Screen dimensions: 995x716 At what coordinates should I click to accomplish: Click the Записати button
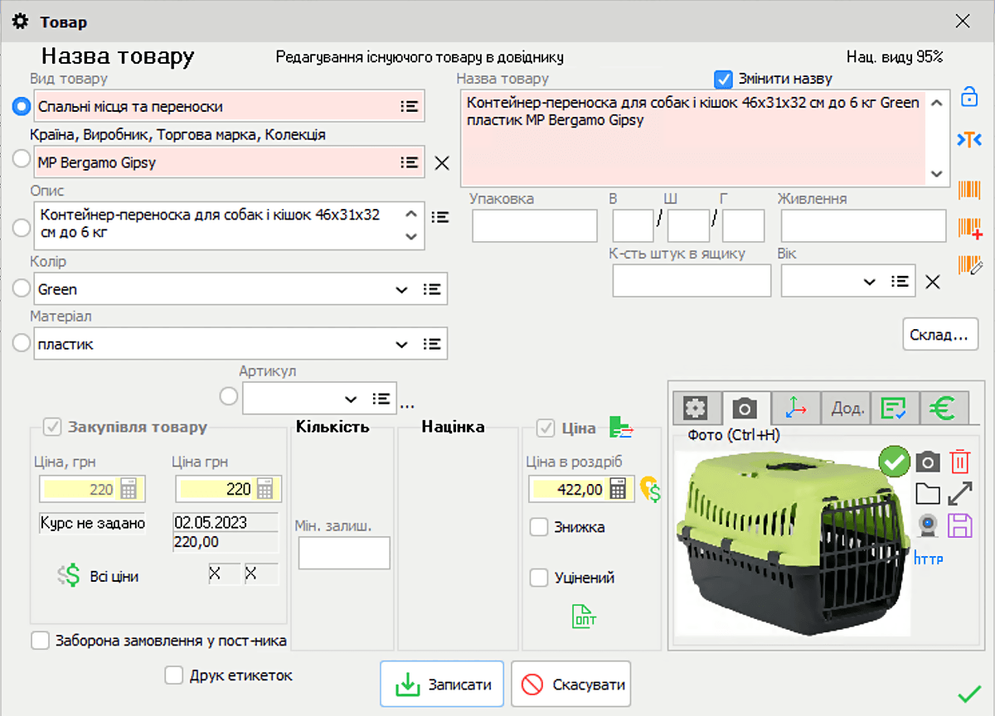coord(442,684)
